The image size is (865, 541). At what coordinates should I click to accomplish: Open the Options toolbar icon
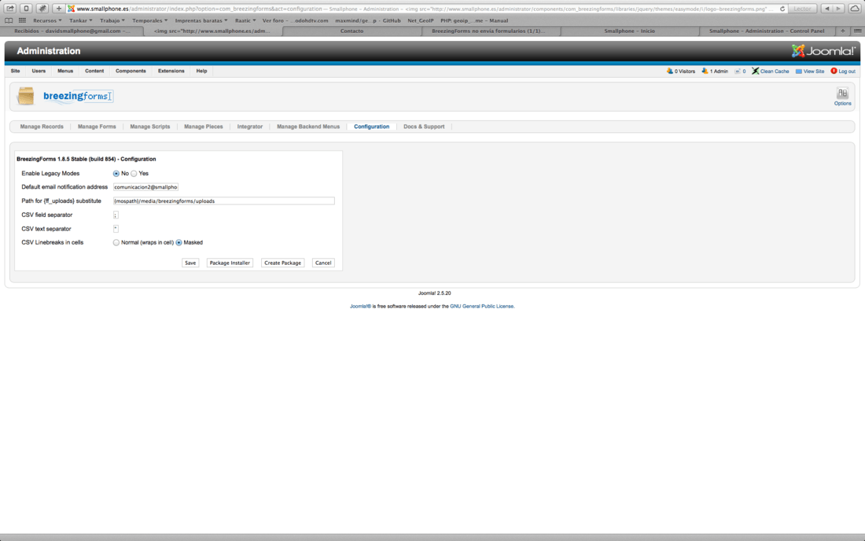[x=842, y=96]
